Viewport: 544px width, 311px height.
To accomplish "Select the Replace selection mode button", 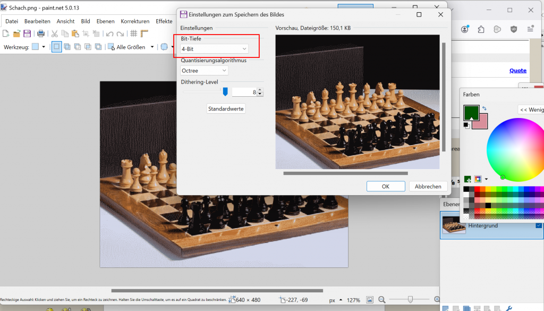I will tap(56, 47).
